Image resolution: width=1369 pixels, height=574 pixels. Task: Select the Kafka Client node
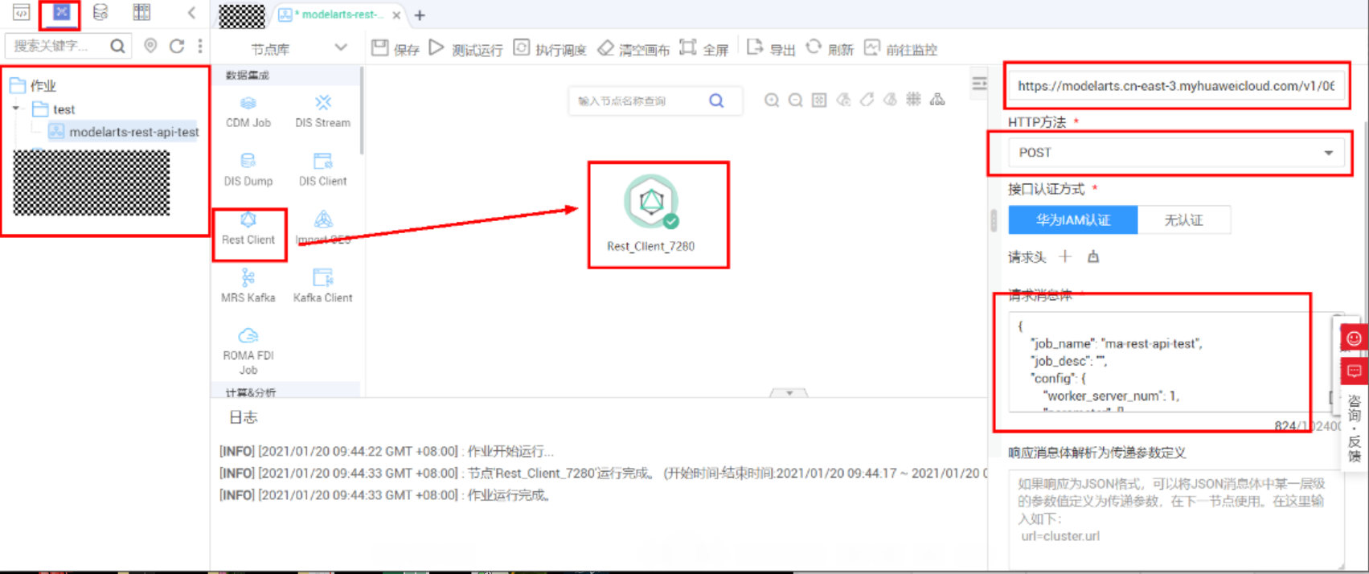[322, 287]
